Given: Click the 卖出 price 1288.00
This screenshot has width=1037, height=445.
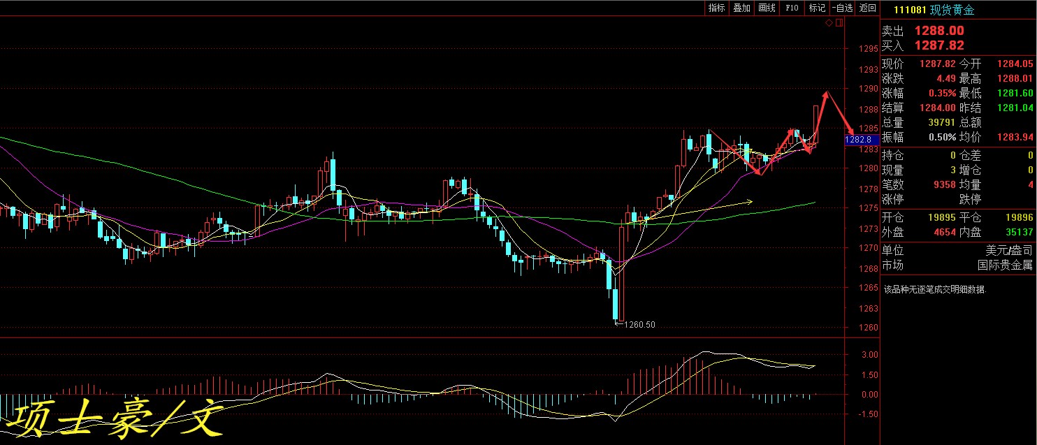Looking at the screenshot, I should click(x=939, y=31).
